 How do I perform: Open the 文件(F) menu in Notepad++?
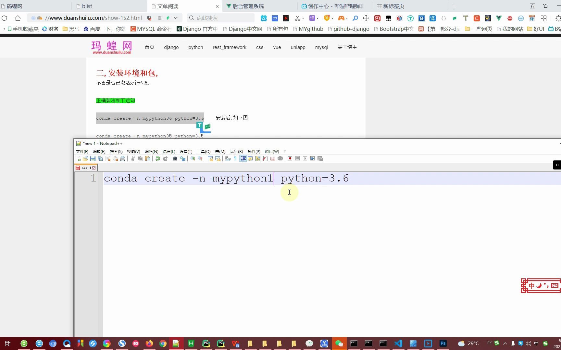click(x=82, y=152)
